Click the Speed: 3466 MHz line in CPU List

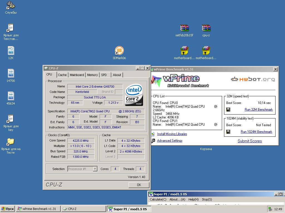tap(166, 114)
